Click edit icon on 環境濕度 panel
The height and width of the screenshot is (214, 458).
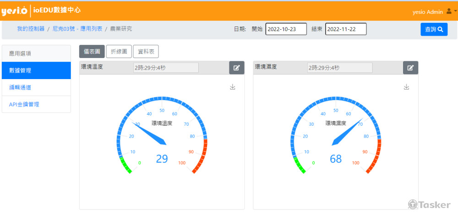point(410,68)
